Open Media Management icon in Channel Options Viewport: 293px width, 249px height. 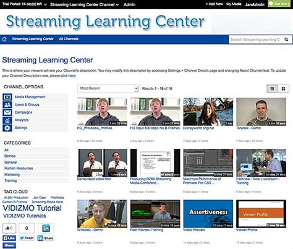(7, 97)
